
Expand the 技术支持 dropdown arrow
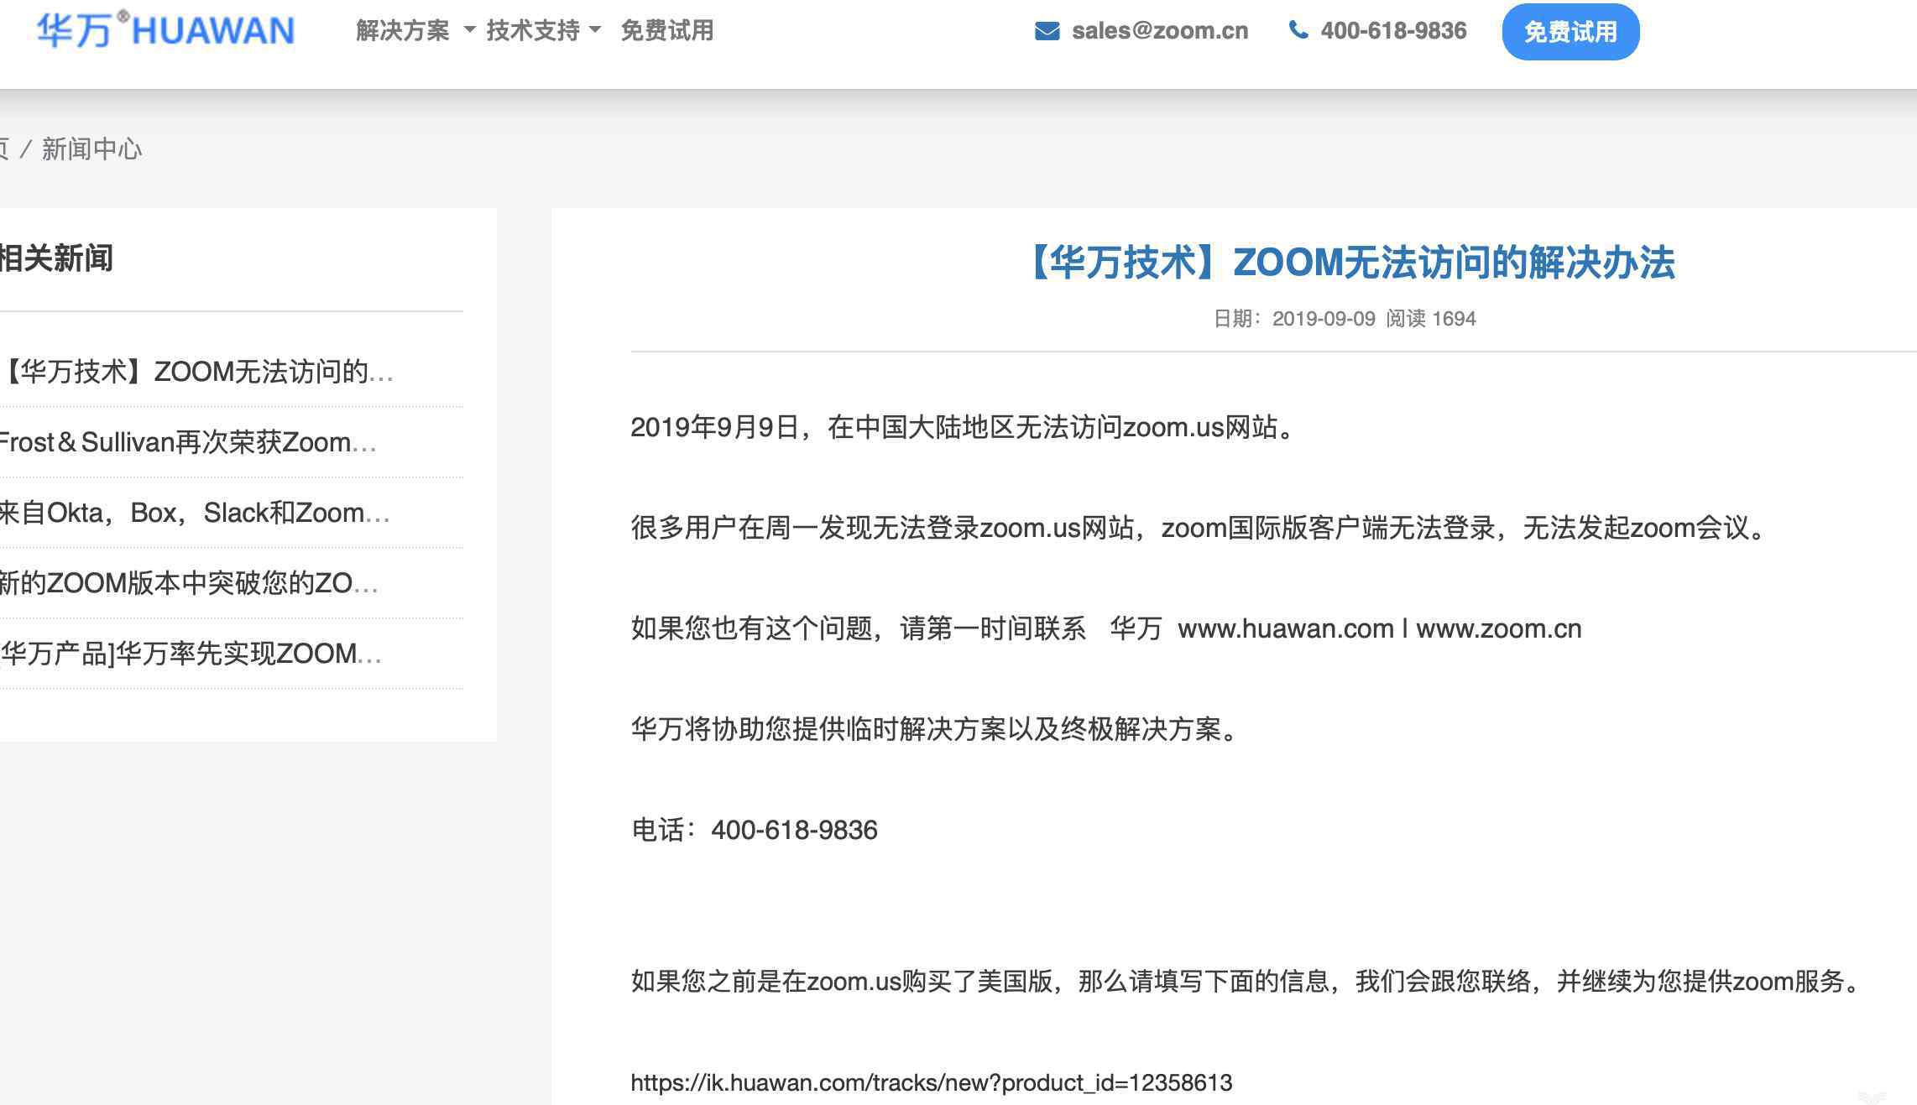596,30
